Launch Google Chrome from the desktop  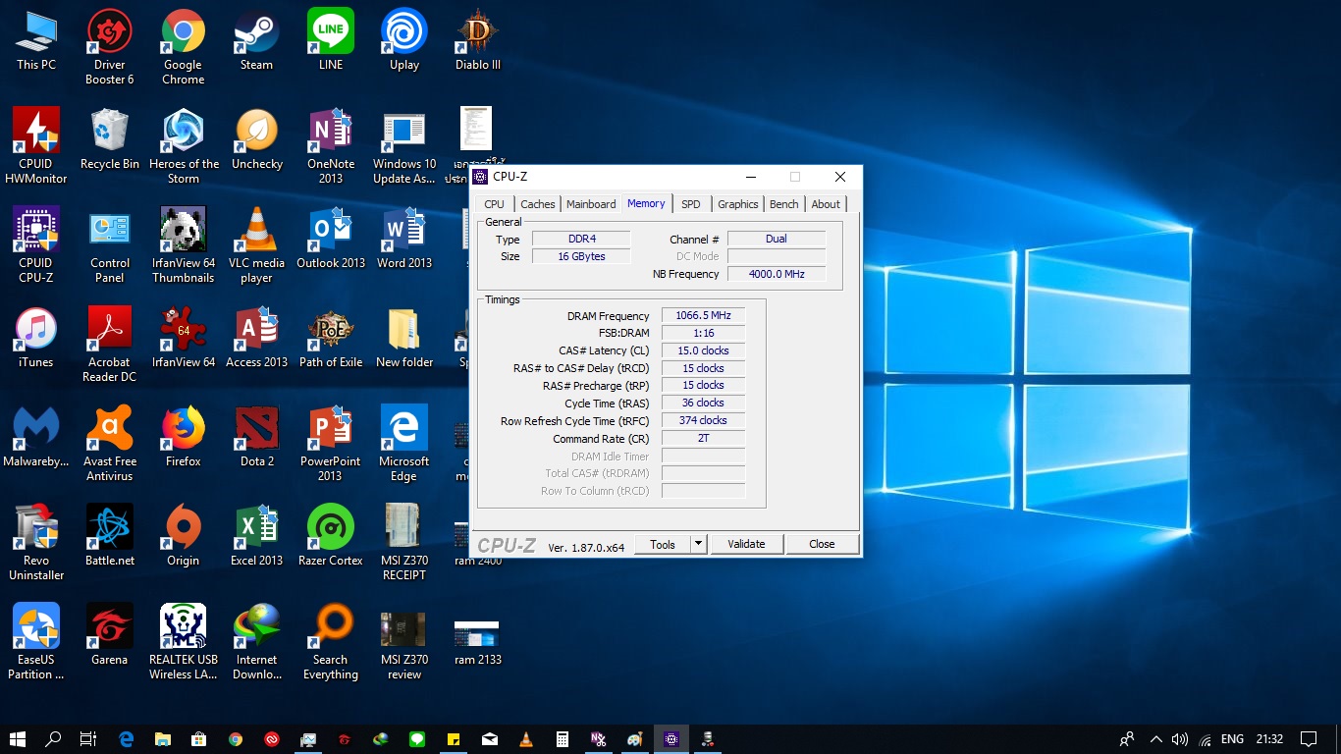point(184,47)
